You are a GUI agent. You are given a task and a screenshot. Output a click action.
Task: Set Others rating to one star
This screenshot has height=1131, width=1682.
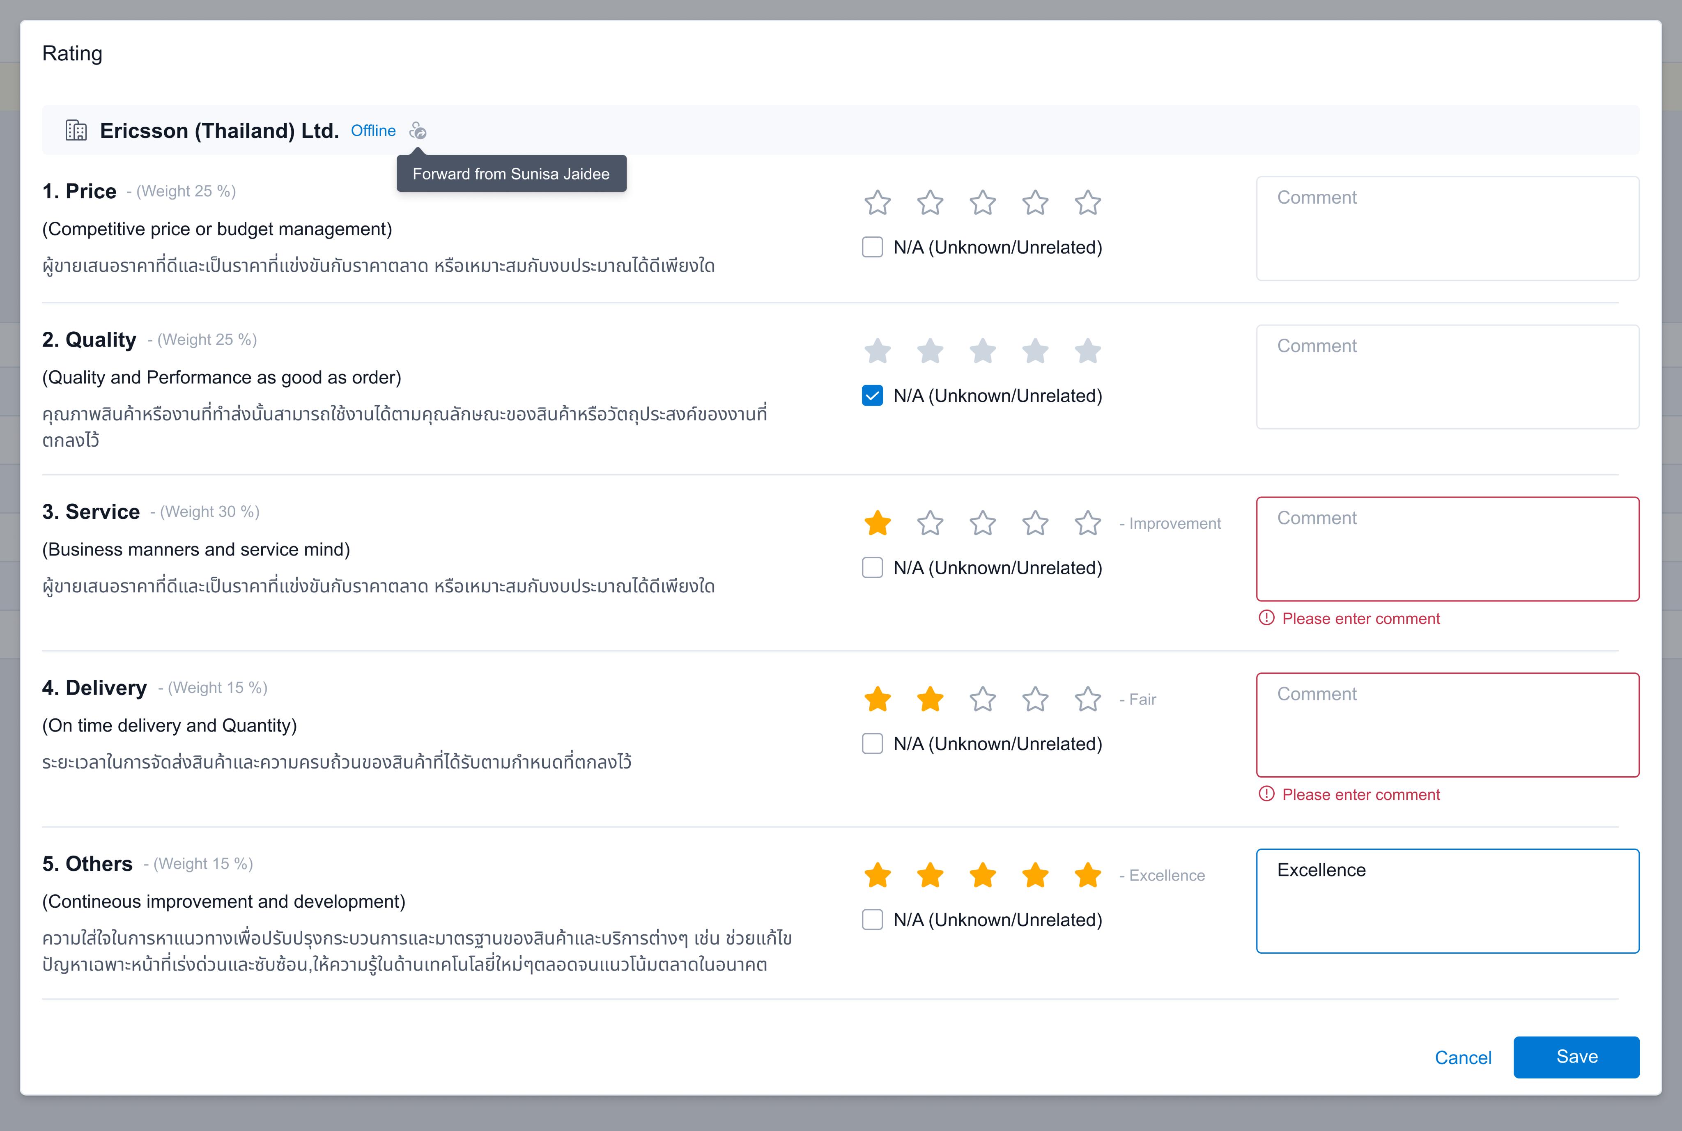878,875
